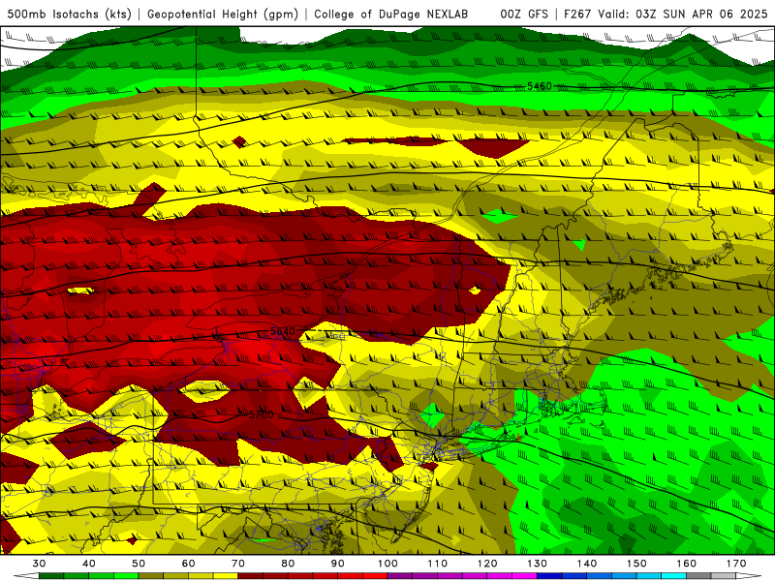Screen dimensions: 775x581
Task: Click the 5640 height contour label
Action: pyautogui.click(x=282, y=331)
